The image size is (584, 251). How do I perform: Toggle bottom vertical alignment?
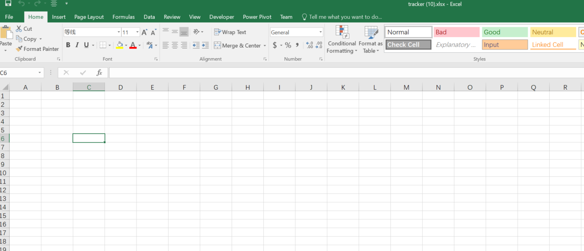(184, 32)
